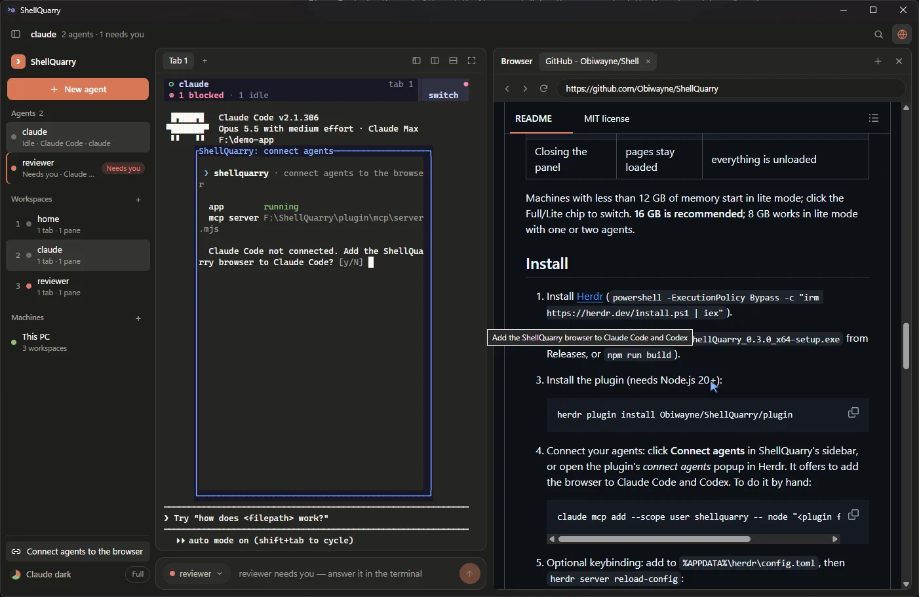Switch to MIT license tab

(606, 118)
